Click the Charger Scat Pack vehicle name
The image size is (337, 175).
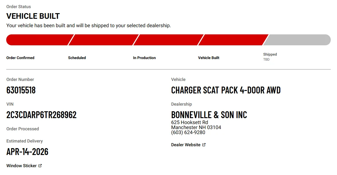(226, 90)
